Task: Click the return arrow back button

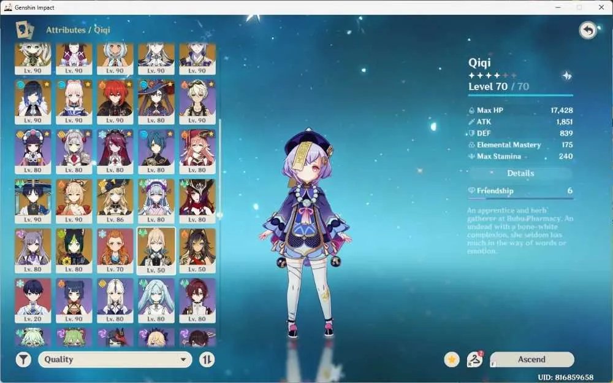Action: (x=588, y=30)
